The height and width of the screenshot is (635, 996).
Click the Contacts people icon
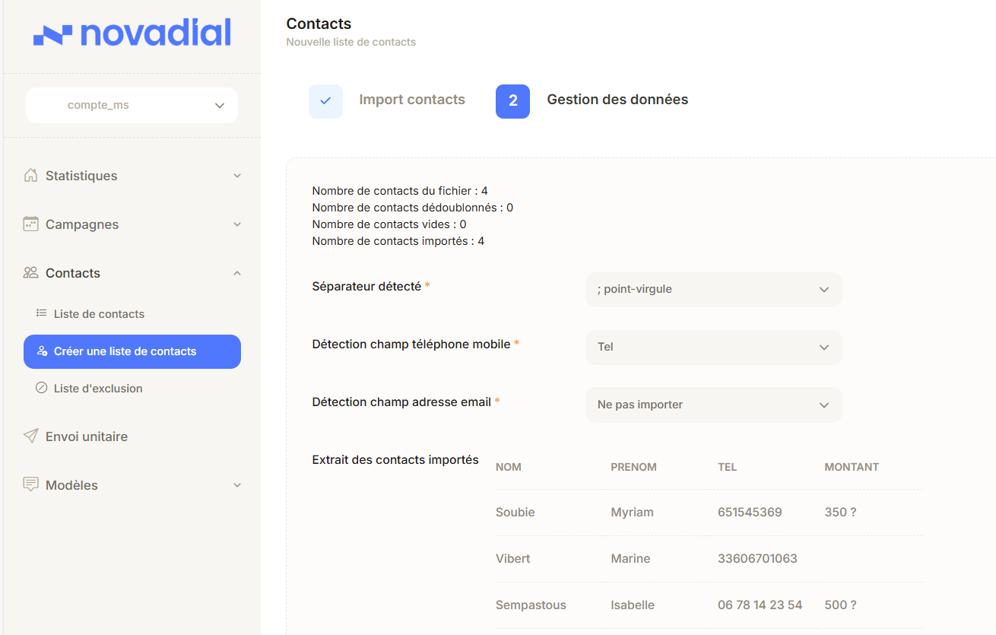coord(30,273)
